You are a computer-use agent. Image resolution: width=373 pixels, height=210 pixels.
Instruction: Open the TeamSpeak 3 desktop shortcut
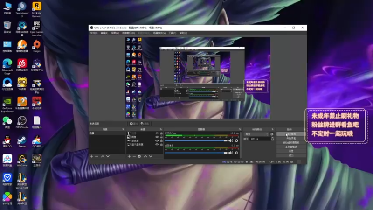point(22,9)
